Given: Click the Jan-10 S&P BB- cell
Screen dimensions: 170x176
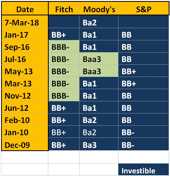Looking at the screenshot, I should pos(144,131).
